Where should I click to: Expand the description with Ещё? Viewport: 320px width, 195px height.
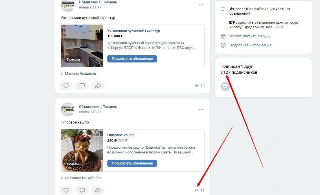(x=280, y=27)
